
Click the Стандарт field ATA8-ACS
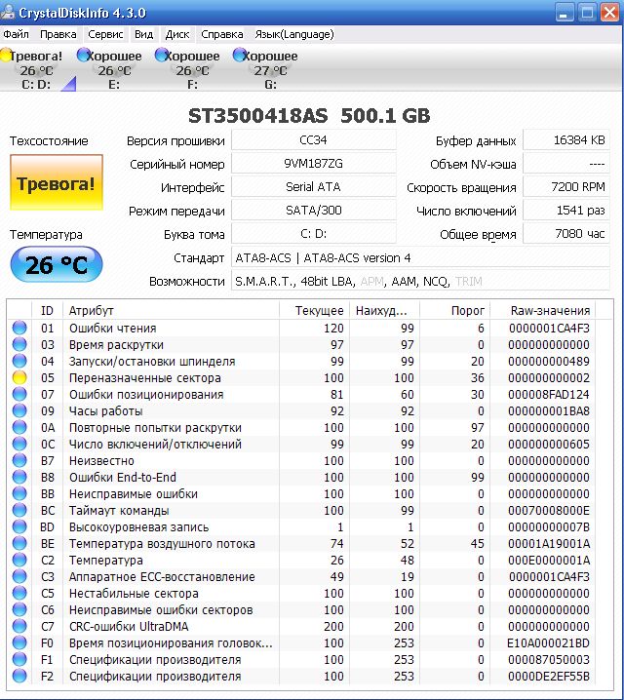tap(420, 257)
